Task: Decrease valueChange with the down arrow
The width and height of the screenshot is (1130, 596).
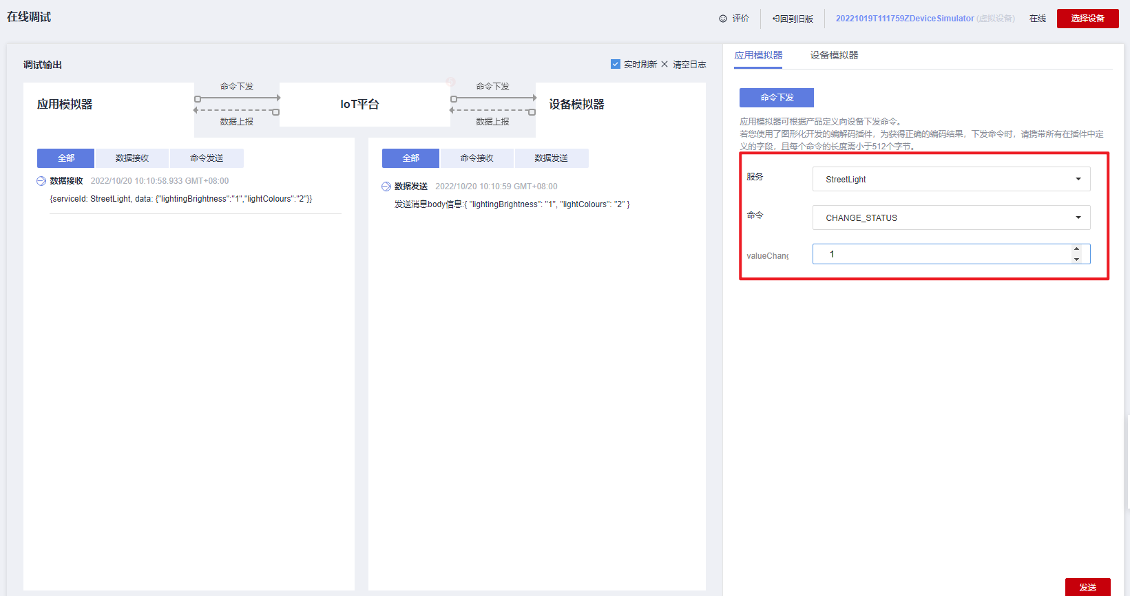Action: coord(1076,259)
